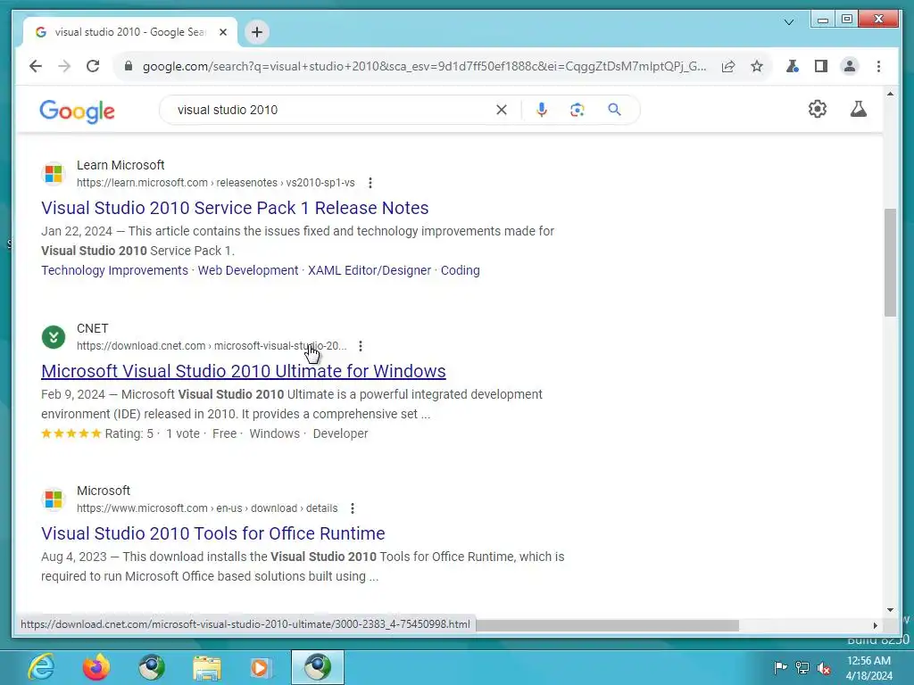Open more options for CNET result
This screenshot has width=914, height=685.
[x=361, y=346]
